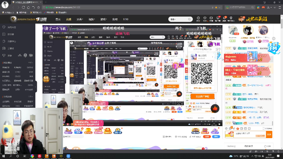Viewport: 283px width, 159px height.
Task: Click the taskbar clock and date
Action: click(x=270, y=156)
